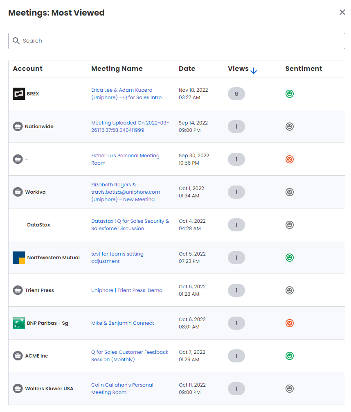
Task: Open Colin Callahan's Personal Meeting Room link
Action: (122, 389)
